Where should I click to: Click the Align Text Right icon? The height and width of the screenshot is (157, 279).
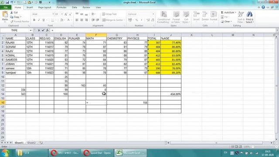(86, 20)
